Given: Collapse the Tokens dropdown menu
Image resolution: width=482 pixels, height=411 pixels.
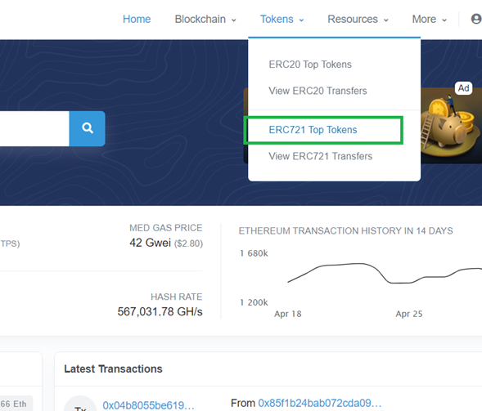Looking at the screenshot, I should (x=282, y=19).
